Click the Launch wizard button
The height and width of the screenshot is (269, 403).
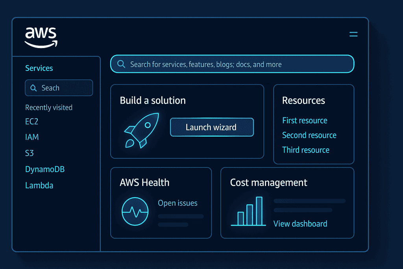212,127
